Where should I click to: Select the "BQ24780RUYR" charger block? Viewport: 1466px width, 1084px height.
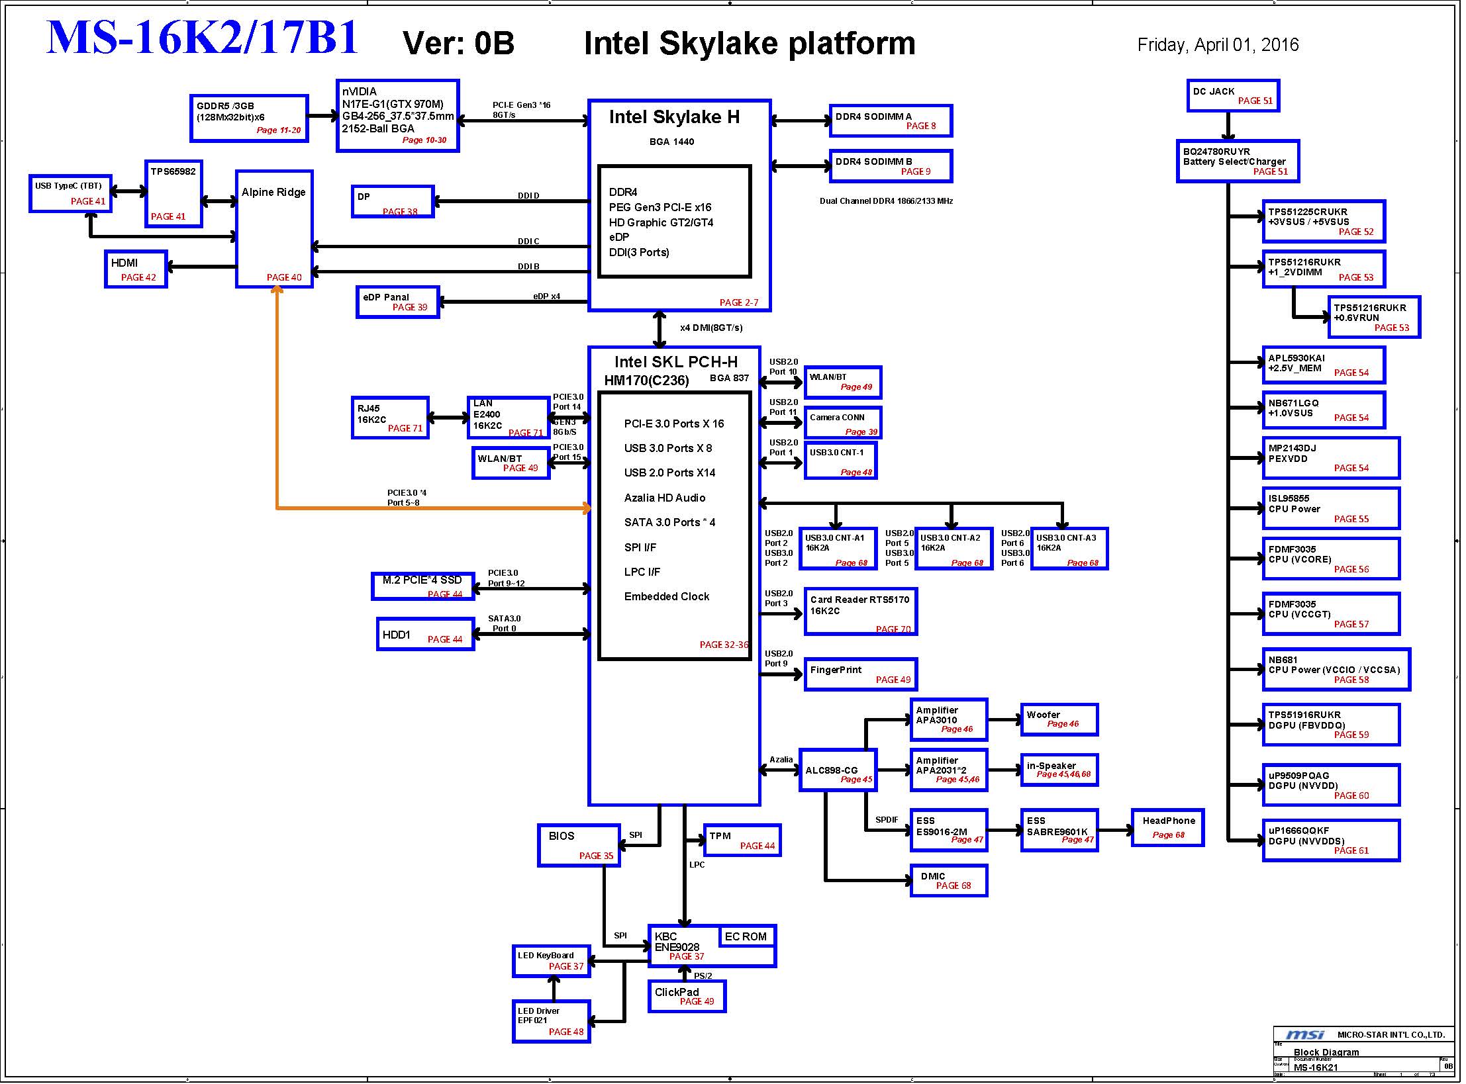[x=1238, y=161]
